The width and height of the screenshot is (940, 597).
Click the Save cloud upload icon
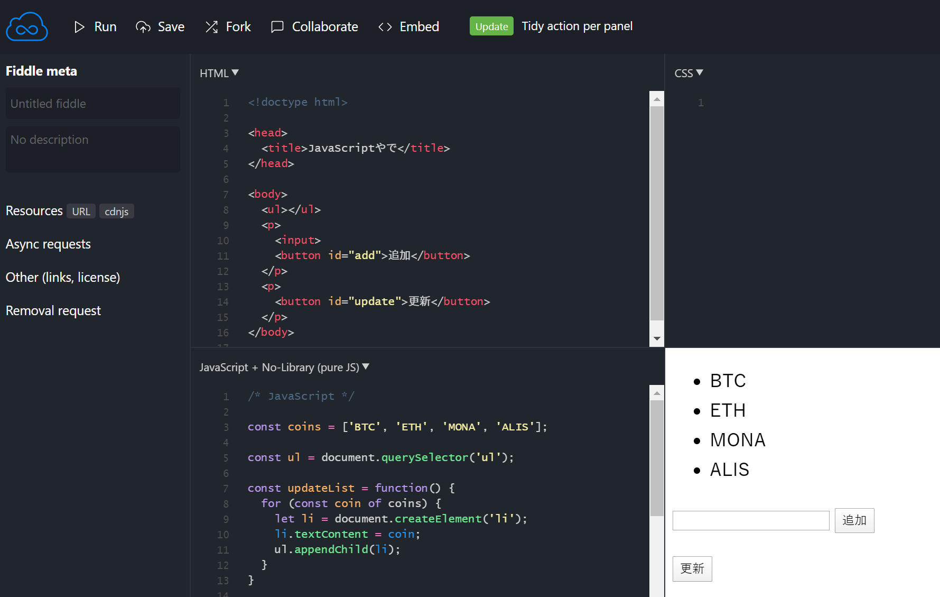[x=143, y=27]
